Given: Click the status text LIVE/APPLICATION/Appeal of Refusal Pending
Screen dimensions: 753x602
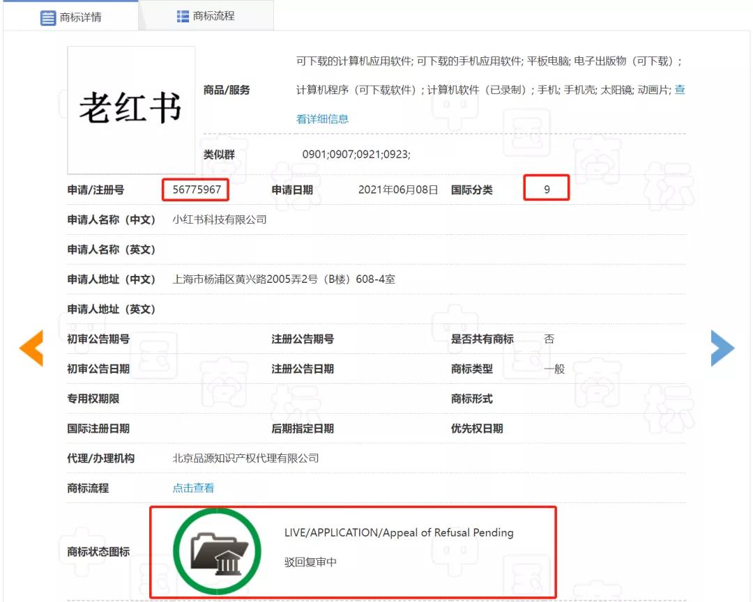Looking at the screenshot, I should coord(399,532).
